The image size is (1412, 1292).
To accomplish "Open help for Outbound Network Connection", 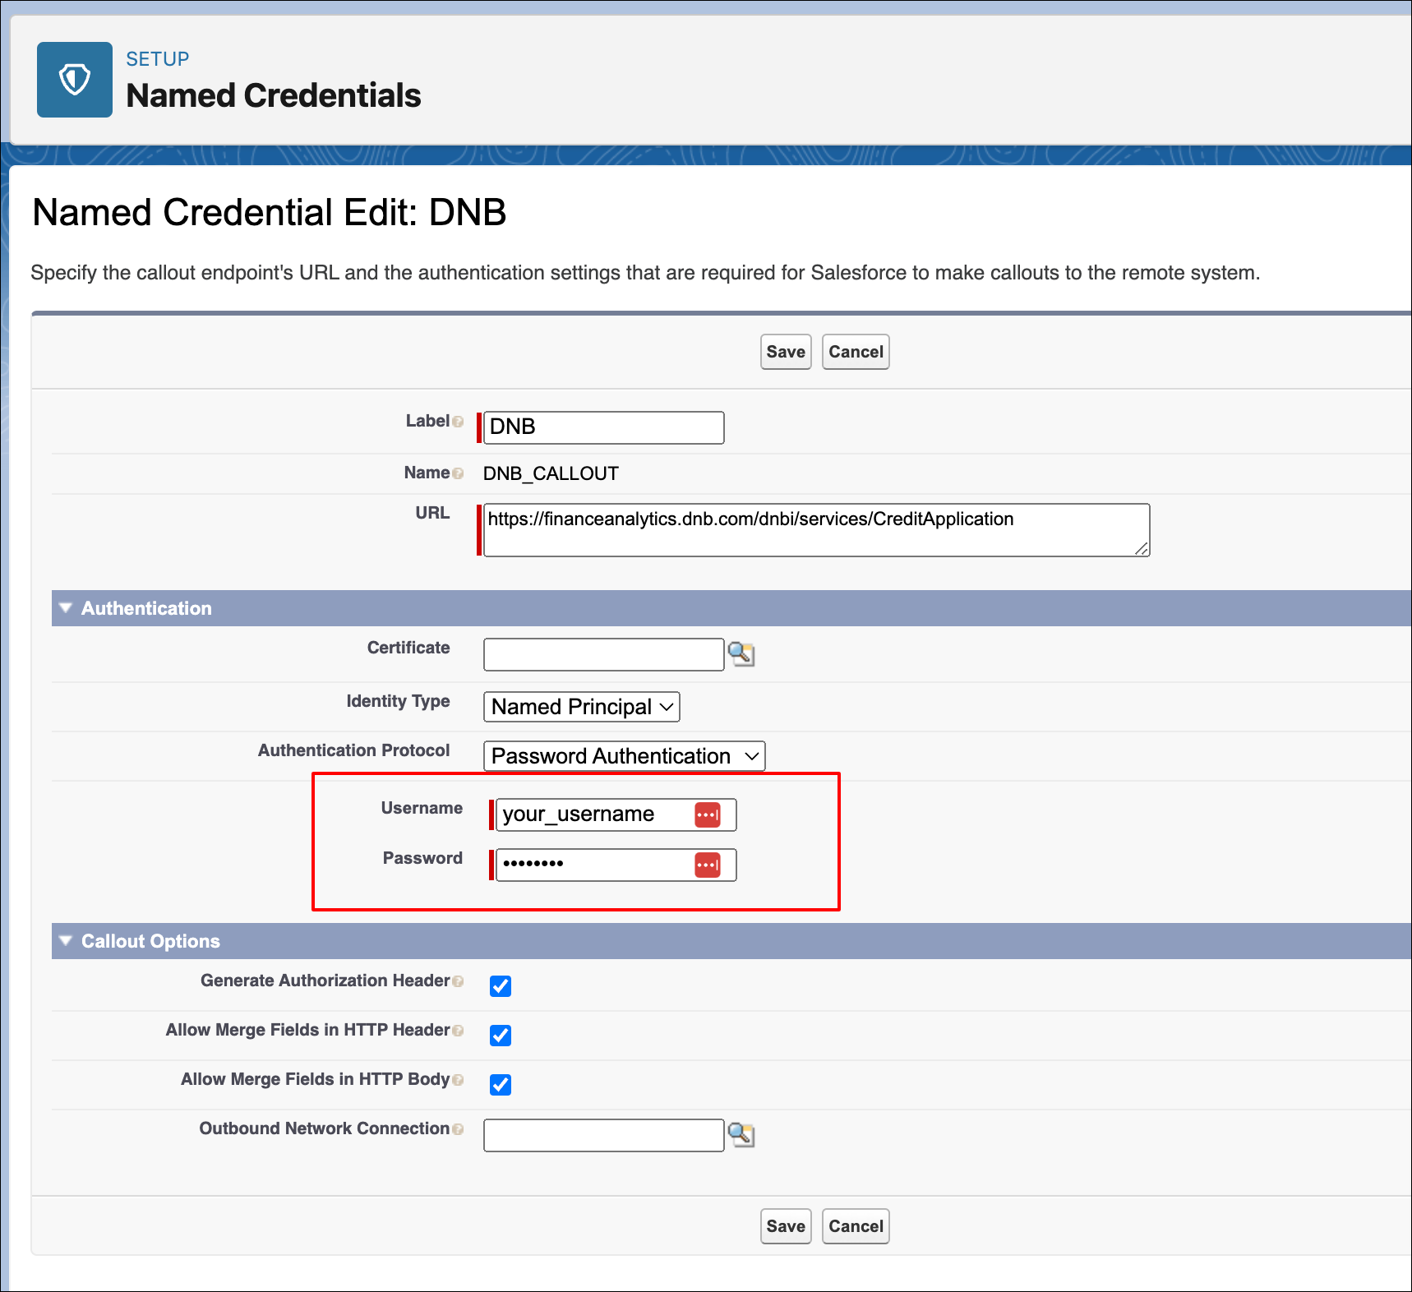I will pos(458,1129).
